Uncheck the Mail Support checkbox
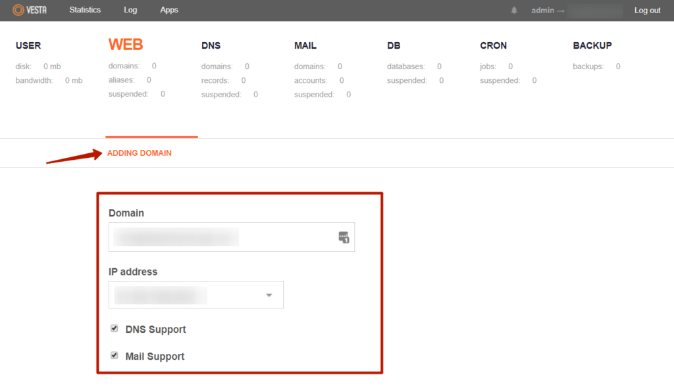The height and width of the screenshot is (390, 674). [x=115, y=356]
